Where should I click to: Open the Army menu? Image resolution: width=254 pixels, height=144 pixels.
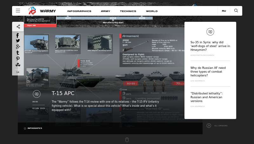(105, 11)
